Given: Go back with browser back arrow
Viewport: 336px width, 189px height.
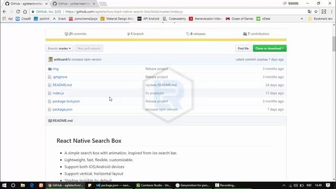Looking at the screenshot, I should tap(4, 12).
